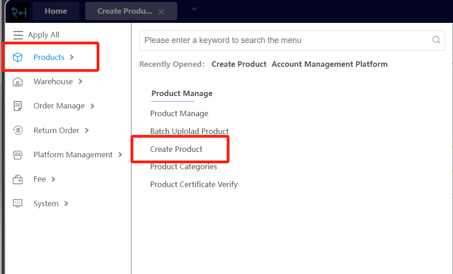Expand the Warehouse menu chevron
The width and height of the screenshot is (453, 274).
(82, 81)
